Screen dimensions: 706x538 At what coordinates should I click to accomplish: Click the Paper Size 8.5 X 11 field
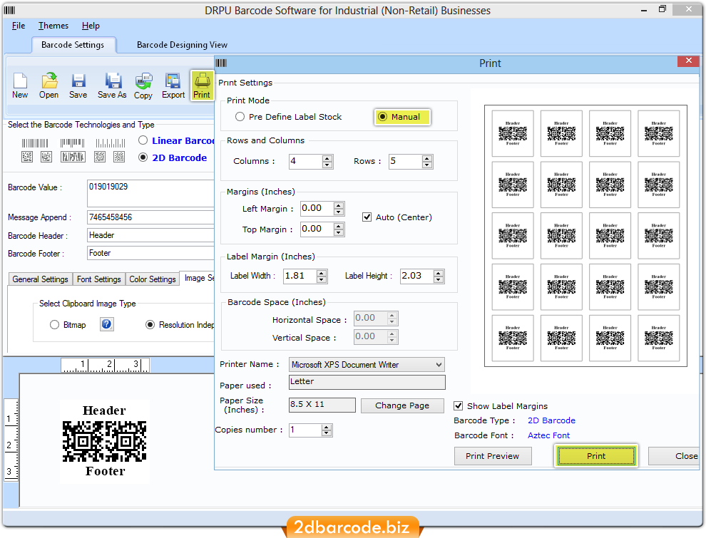322,405
